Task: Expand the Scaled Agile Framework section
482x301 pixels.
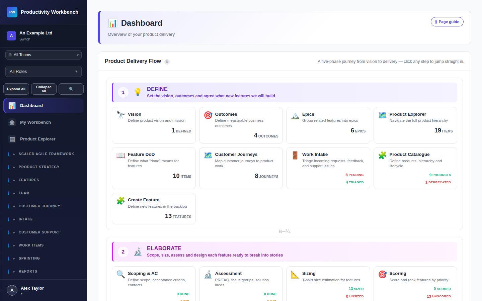Action: [x=44, y=154]
